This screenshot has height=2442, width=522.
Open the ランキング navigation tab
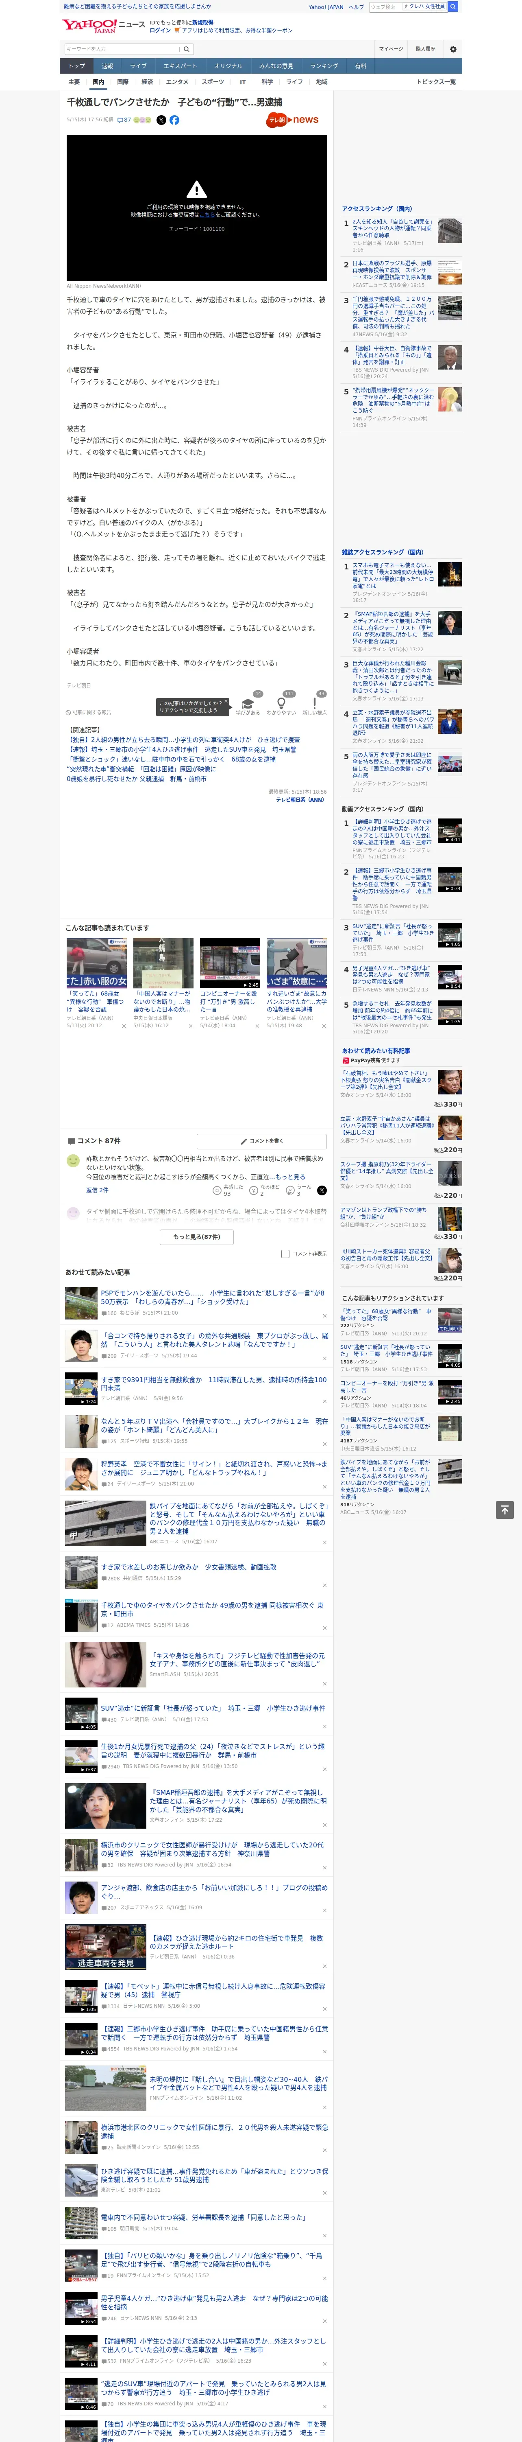pos(324,66)
